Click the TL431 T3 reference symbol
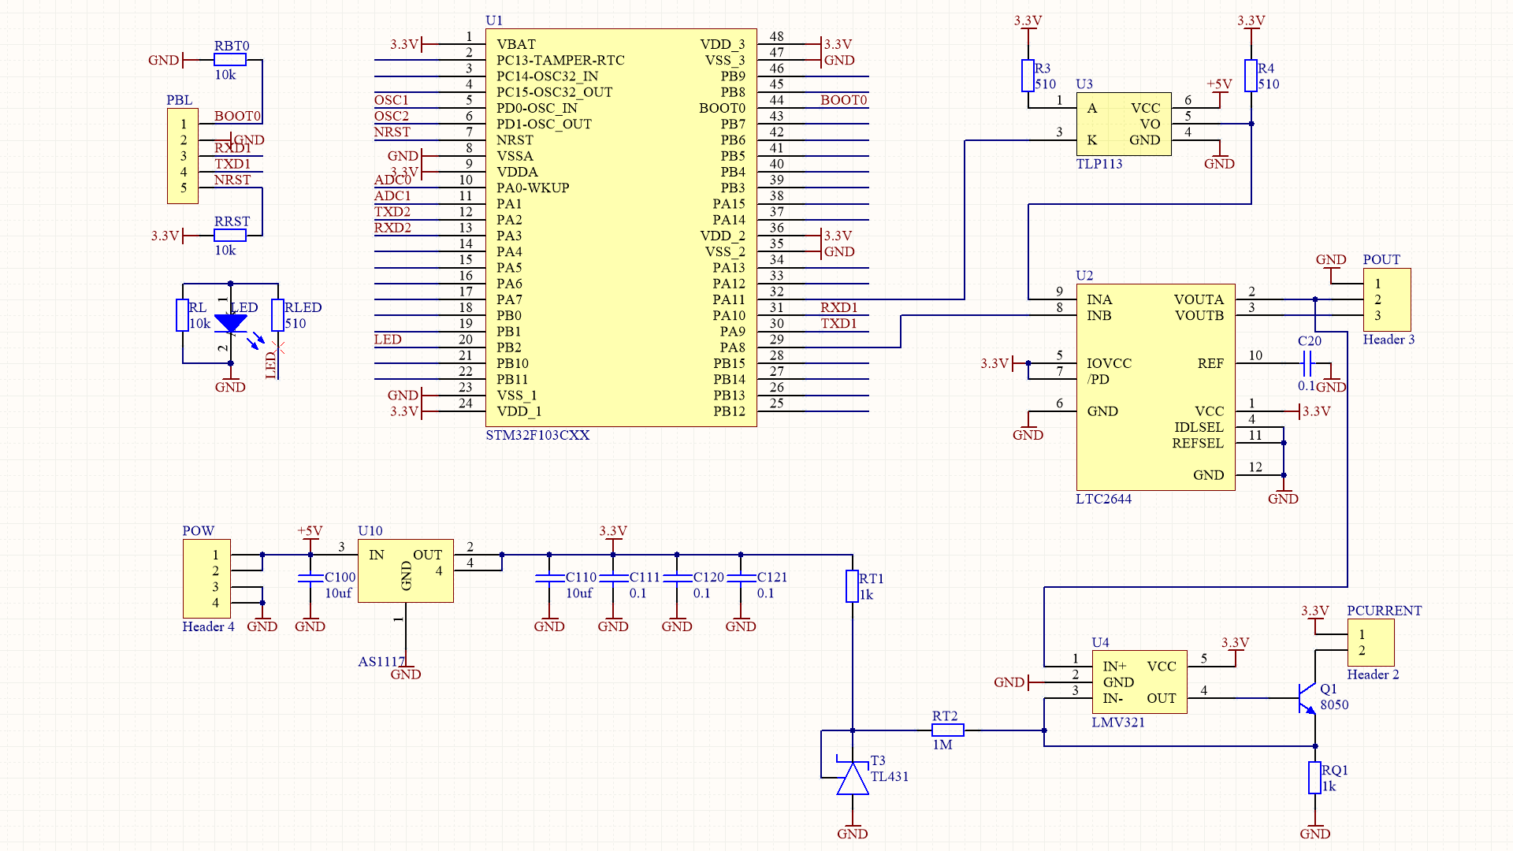This screenshot has width=1513, height=851. pos(853,779)
